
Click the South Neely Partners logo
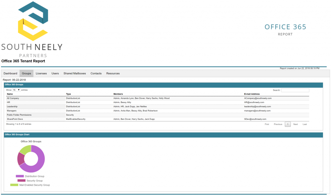32,29
